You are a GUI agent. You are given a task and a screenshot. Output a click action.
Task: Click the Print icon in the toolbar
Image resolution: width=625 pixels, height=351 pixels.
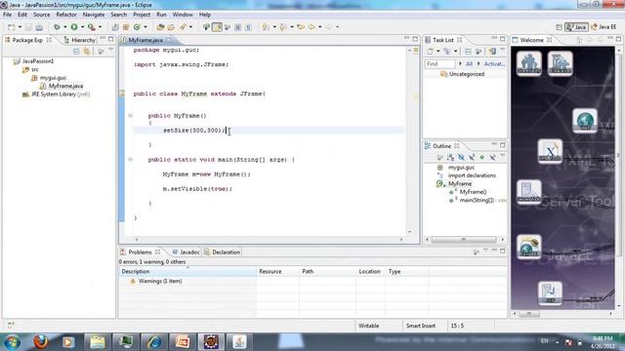pos(39,27)
